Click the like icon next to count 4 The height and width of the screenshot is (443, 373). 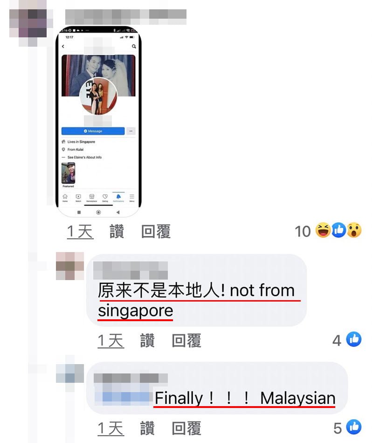[x=354, y=339]
